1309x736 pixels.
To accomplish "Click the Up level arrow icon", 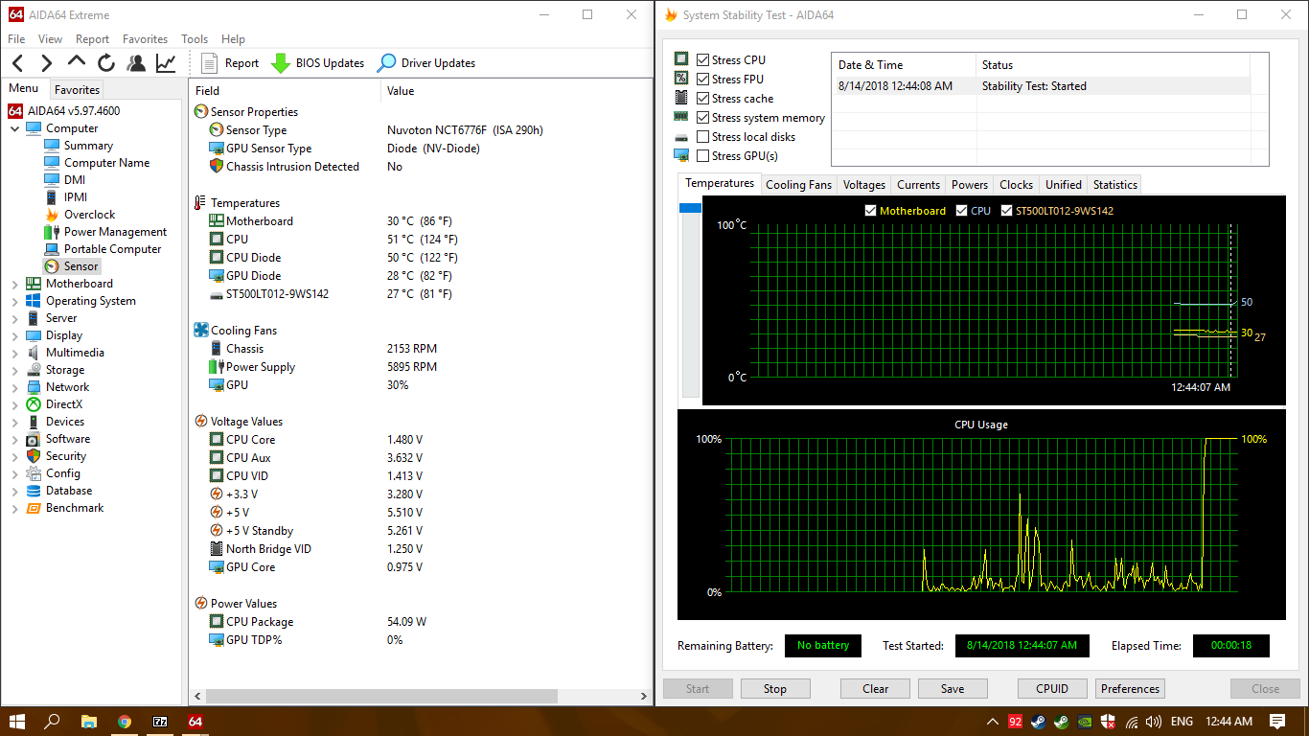I will 77,62.
